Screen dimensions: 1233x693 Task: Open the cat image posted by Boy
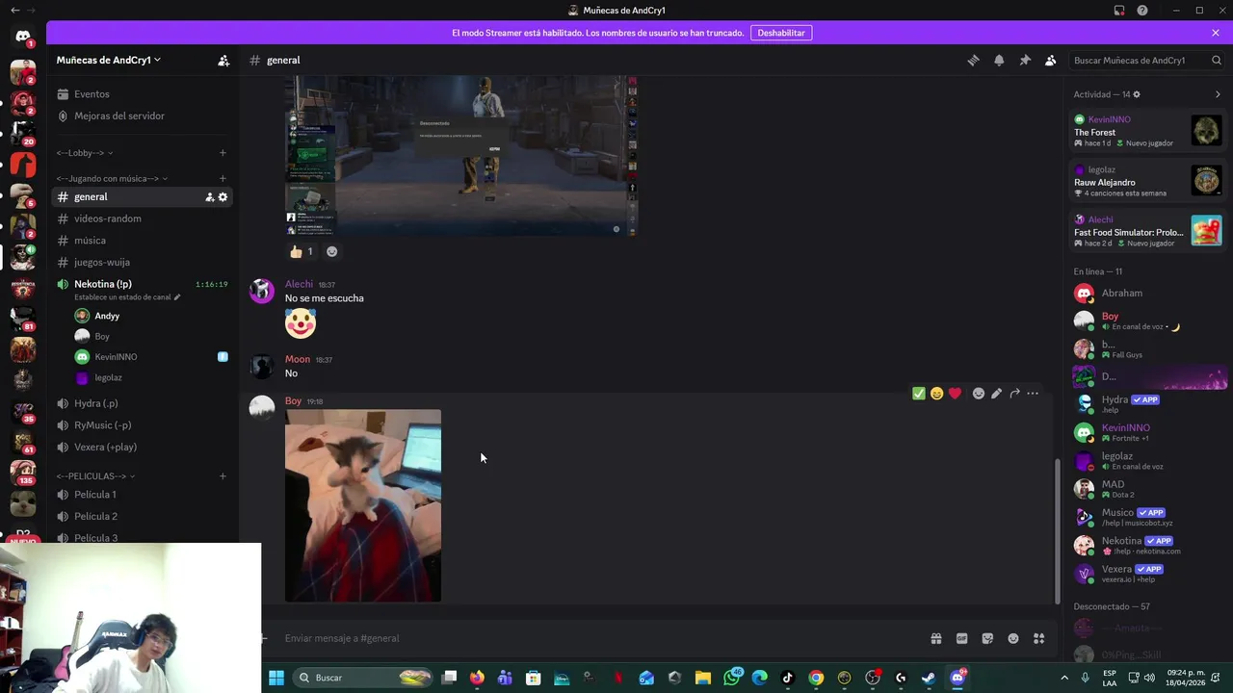click(363, 506)
